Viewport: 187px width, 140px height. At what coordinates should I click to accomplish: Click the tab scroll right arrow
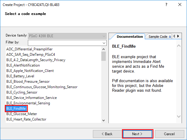coord(178,36)
